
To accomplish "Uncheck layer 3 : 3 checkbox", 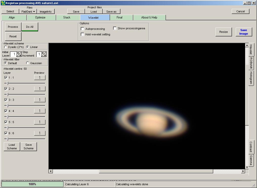I will 6,100.
